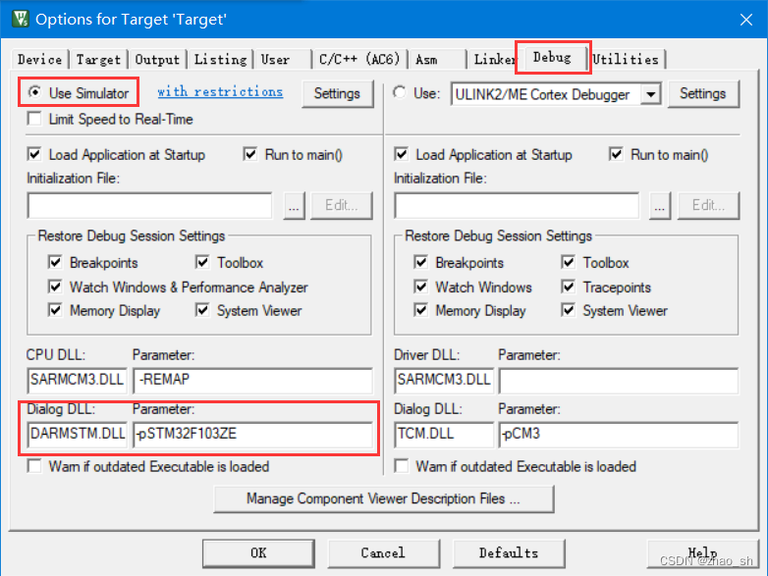Open the Utilities tab
The width and height of the screenshot is (768, 576).
[626, 60]
